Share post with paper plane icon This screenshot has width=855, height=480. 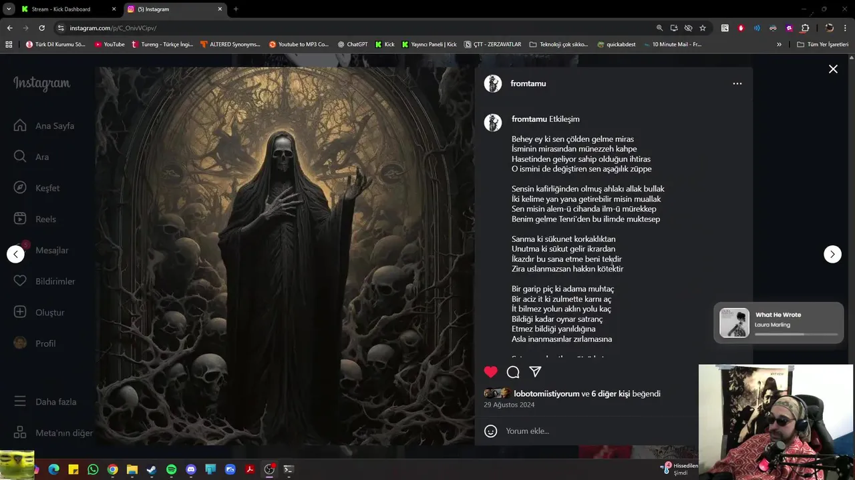point(535,372)
